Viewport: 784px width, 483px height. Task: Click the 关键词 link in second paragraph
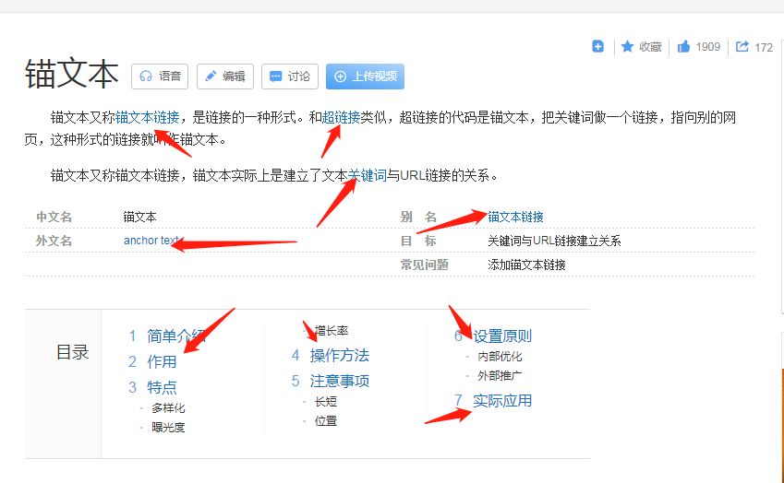coord(367,175)
